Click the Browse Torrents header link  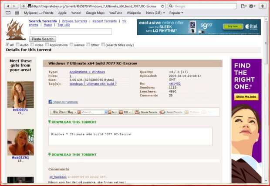pyautogui.click(x=75, y=21)
